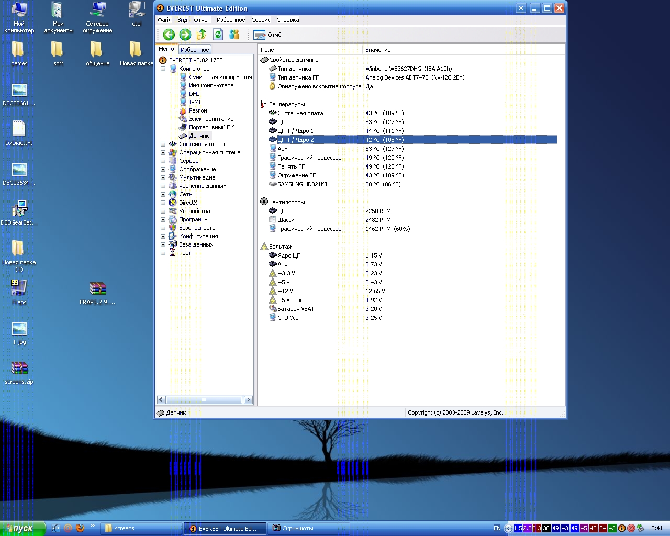Select the Датчик tree item
This screenshot has height=536, width=670.
pyautogui.click(x=199, y=136)
